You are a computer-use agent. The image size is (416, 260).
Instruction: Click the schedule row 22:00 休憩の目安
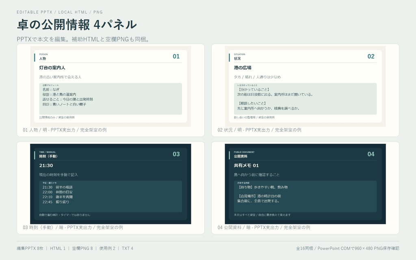pyautogui.click(x=58, y=192)
